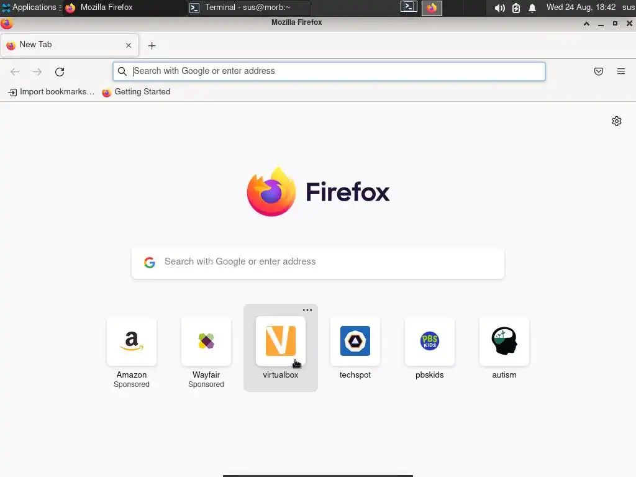Click the clock showing Wed 24 Aug
The height and width of the screenshot is (477, 636).
click(x=581, y=7)
